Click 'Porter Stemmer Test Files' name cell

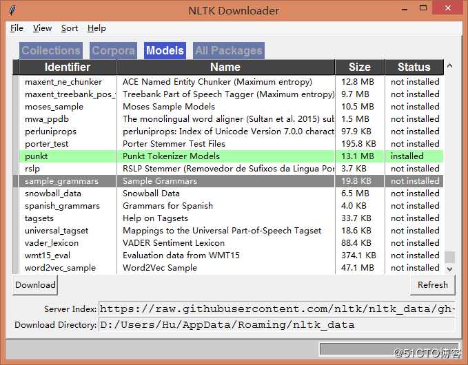174,144
